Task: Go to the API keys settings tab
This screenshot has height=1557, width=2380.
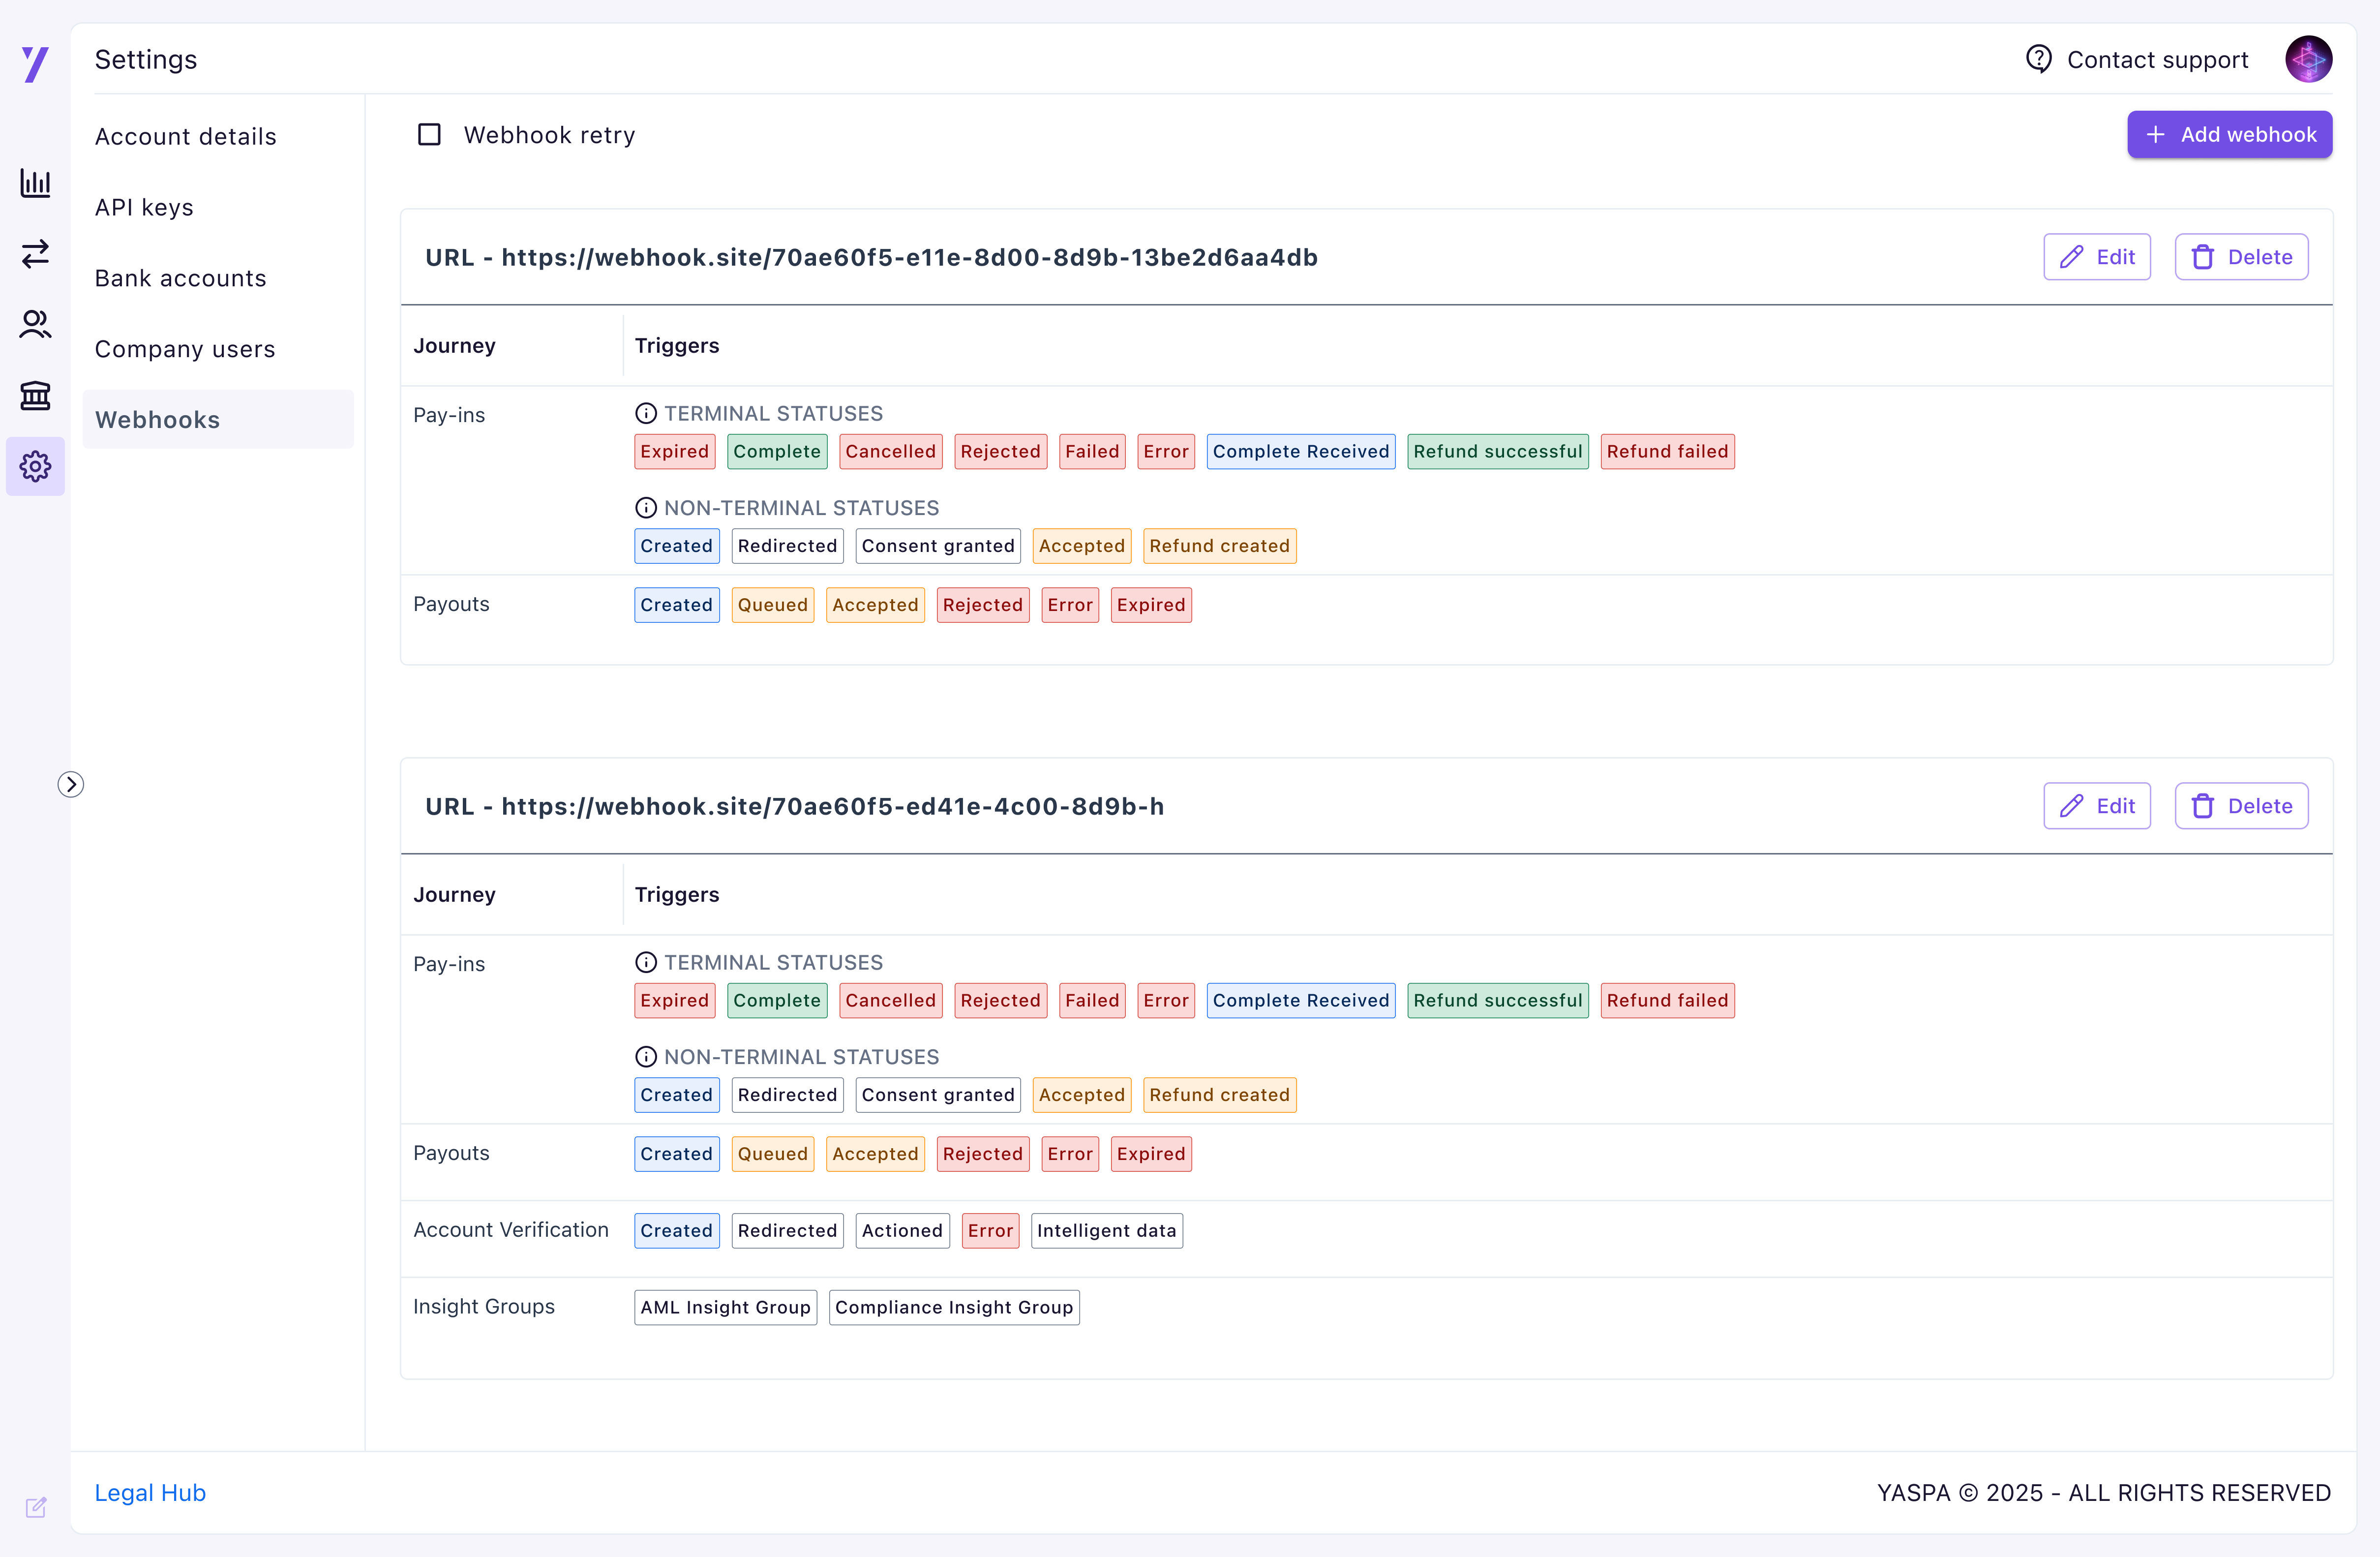Action: click(144, 208)
